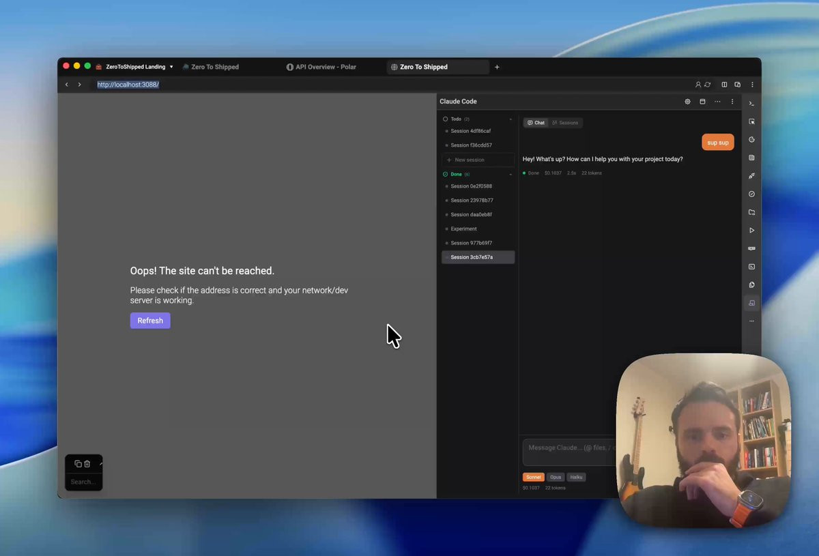This screenshot has width=819, height=556.
Task: Click the '$0.1037' cost under the reply
Action: pos(553,173)
